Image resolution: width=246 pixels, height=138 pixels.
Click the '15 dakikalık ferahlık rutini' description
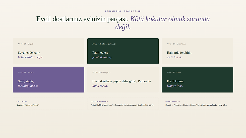click(x=122, y=105)
